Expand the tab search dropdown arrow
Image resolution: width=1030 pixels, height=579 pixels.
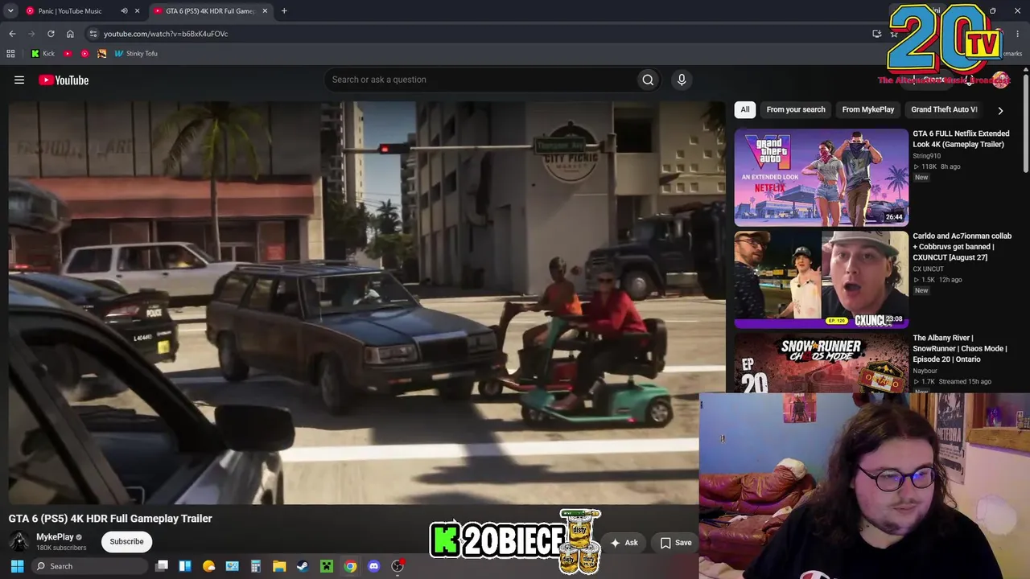click(x=10, y=11)
